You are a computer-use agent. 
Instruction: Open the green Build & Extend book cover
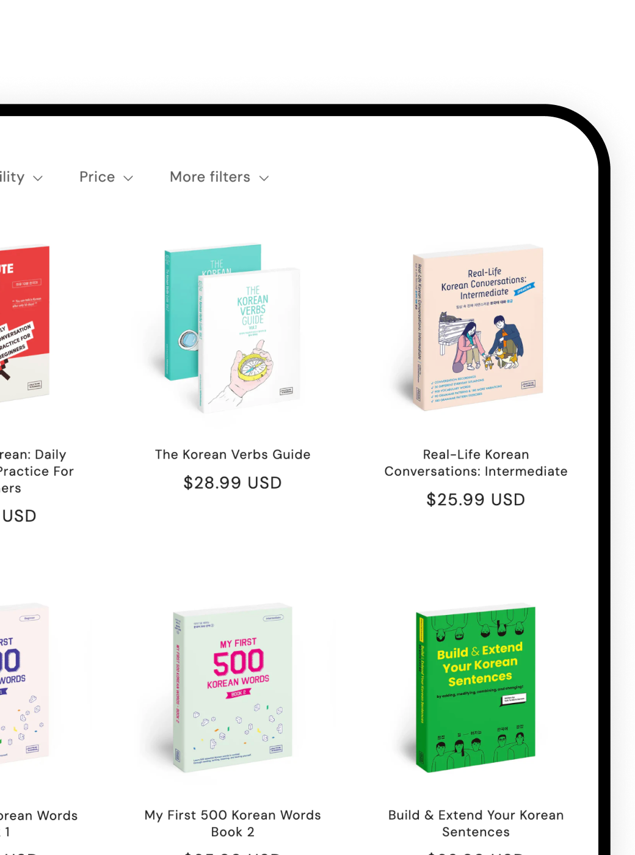476,689
